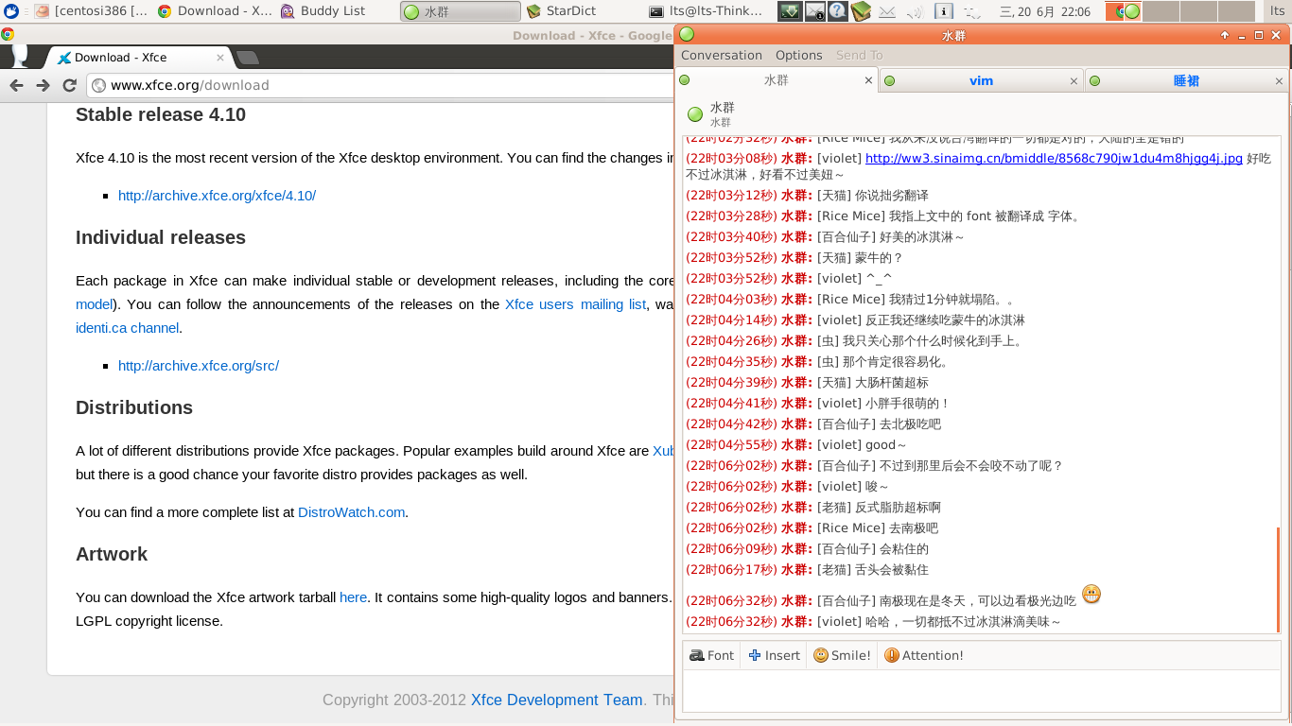Click the 'here' artwork tarball link
Screen dimensions: 1292x726
pyautogui.click(x=353, y=597)
